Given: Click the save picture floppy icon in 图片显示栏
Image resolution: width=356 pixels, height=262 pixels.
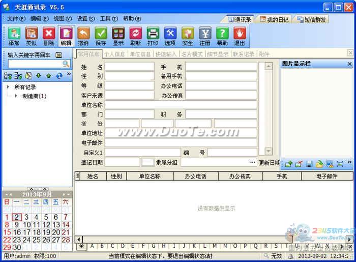Looking at the screenshot, I should (309, 164).
